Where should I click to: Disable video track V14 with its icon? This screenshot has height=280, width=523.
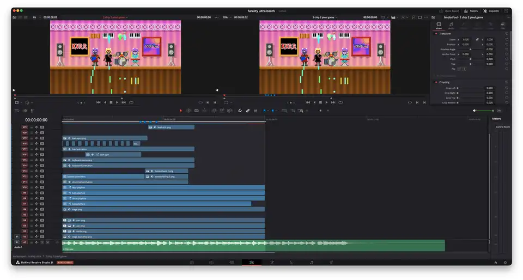click(x=42, y=166)
